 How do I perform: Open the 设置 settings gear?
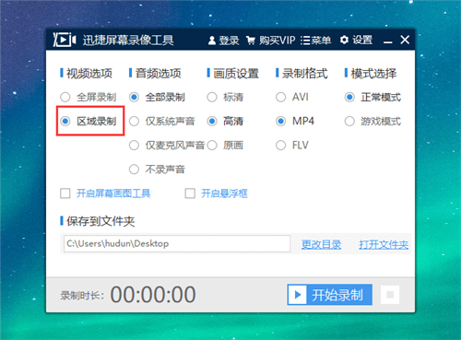[357, 40]
